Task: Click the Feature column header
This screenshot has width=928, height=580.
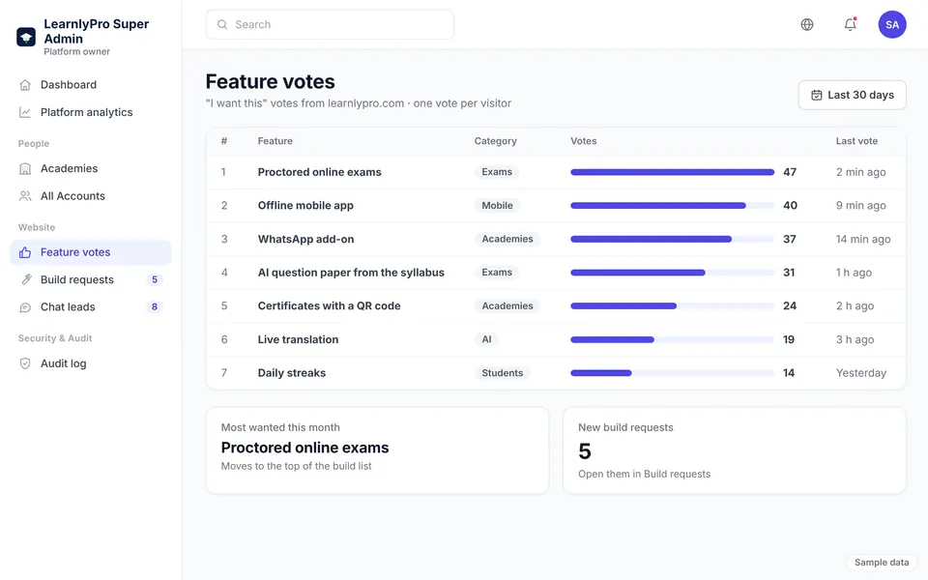Action: pos(275,141)
